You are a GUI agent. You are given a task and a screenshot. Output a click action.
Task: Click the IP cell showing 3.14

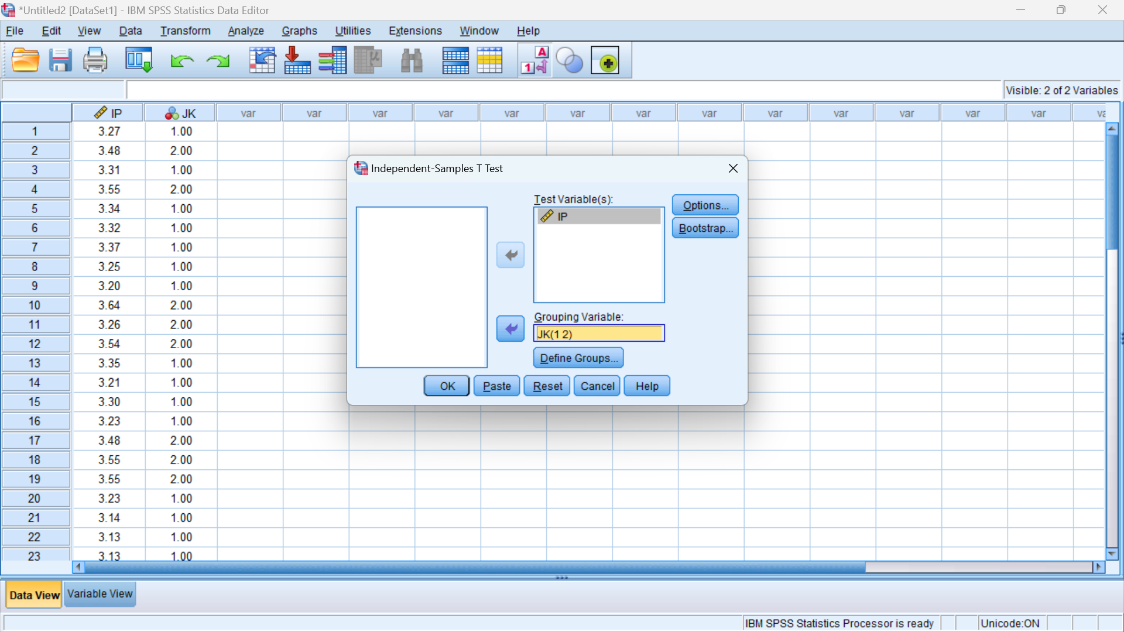point(109,518)
